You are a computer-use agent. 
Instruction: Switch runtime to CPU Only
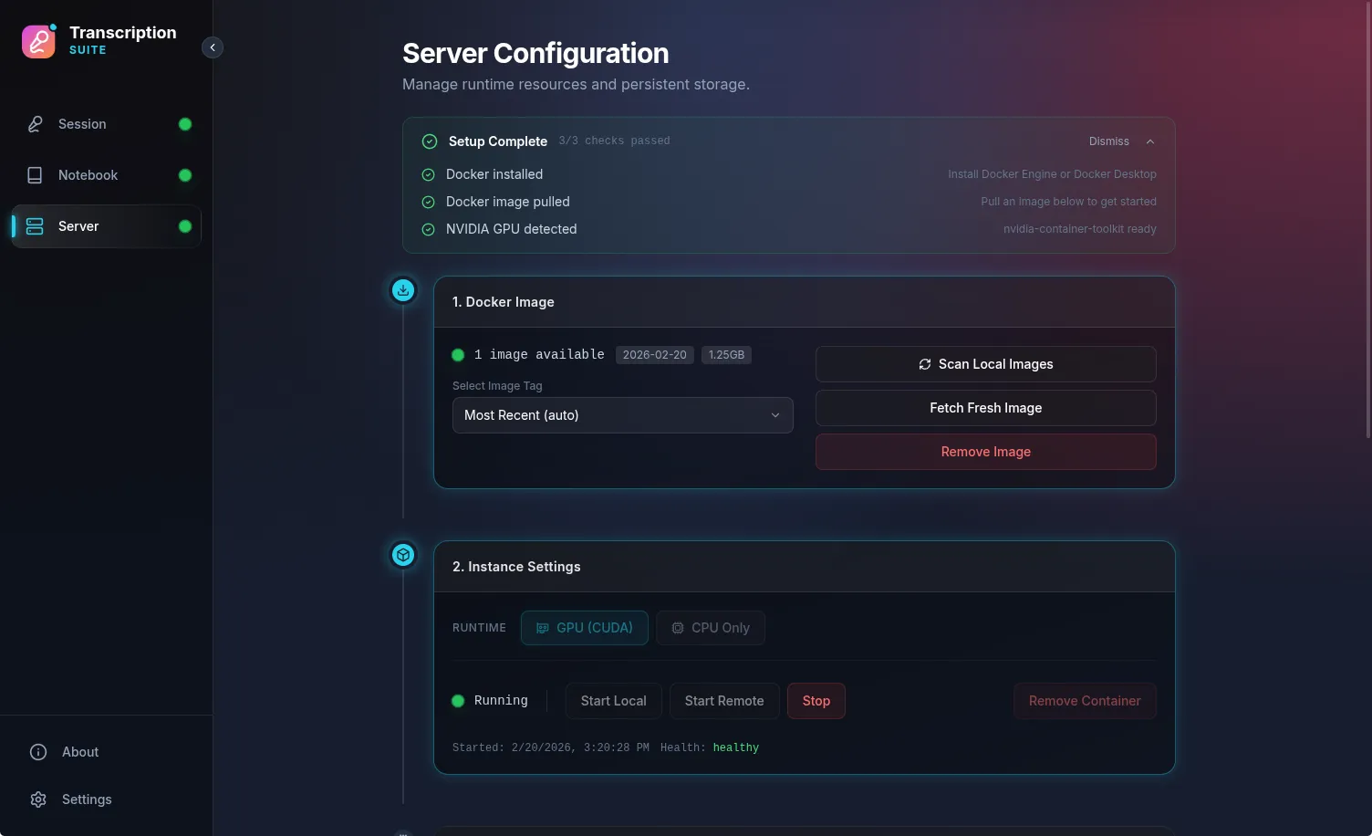click(x=711, y=627)
